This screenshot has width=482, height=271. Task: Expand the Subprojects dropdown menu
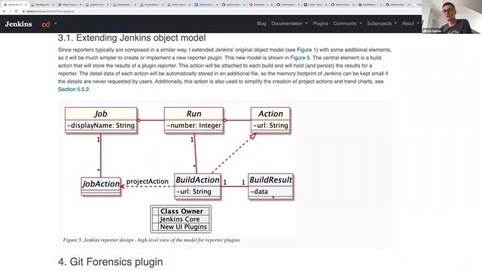coord(382,23)
